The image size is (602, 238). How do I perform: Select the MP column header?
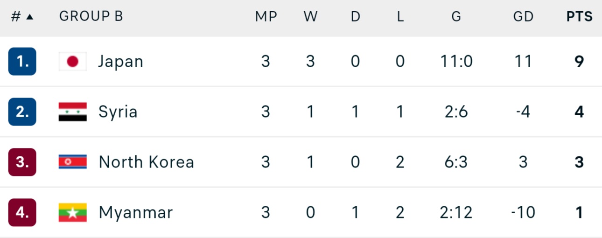click(266, 17)
